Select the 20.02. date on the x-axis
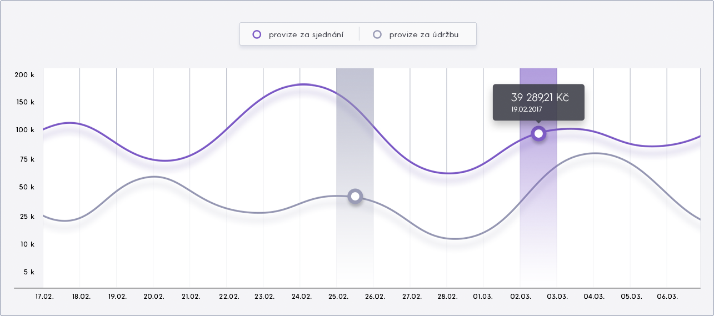This screenshot has height=316, width=714. coord(154,297)
